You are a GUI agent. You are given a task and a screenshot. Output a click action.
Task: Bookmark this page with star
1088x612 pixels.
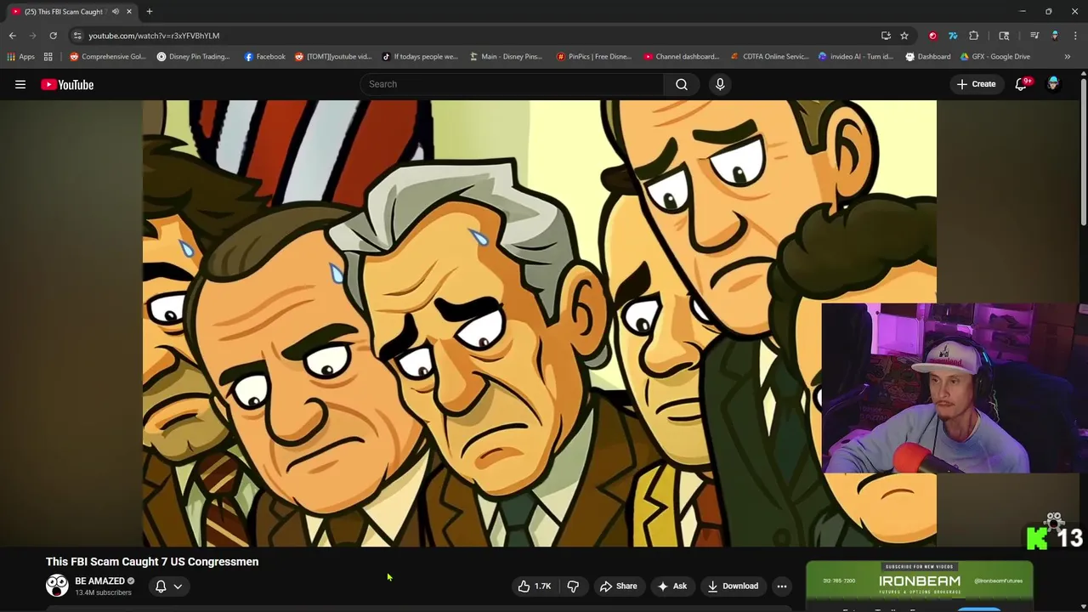coord(904,36)
